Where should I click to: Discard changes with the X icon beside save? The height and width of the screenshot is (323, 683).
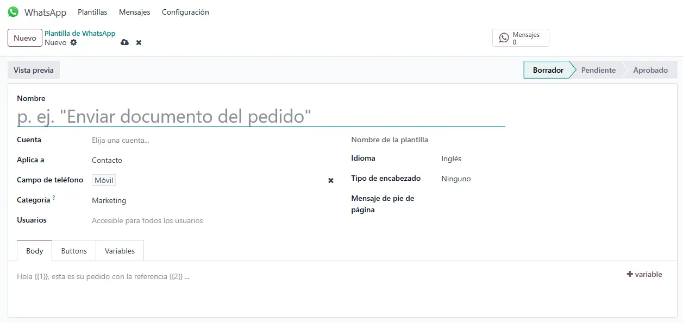click(x=139, y=42)
